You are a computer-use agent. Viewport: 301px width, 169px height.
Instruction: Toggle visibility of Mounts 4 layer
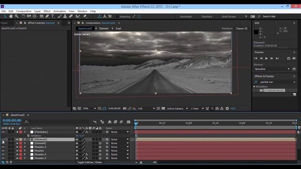[x=3, y=154]
